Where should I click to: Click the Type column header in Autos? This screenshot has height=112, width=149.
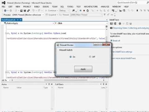tap(46, 88)
